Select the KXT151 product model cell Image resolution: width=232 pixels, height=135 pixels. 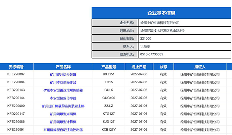tap(109, 74)
